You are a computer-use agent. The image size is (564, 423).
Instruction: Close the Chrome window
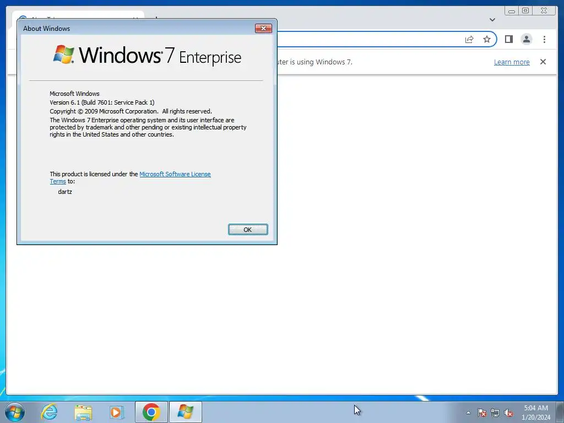coord(544,11)
